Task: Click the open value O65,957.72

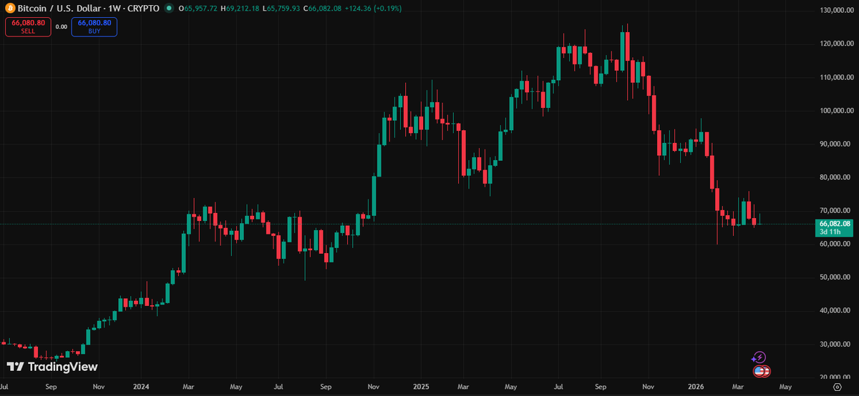Action: [198, 9]
